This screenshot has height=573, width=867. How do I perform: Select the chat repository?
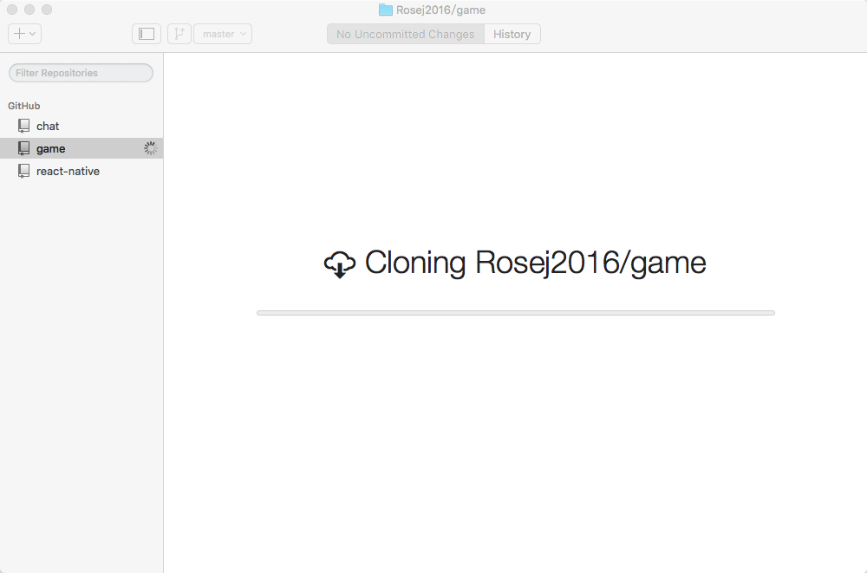coord(48,125)
